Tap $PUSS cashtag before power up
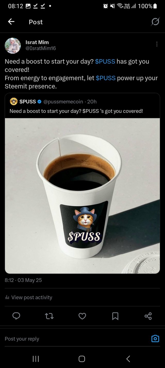Image resolution: width=165 pixels, height=368 pixels. (106, 78)
